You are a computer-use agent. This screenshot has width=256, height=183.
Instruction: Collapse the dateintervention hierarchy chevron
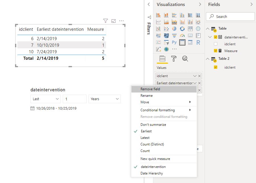tap(210, 37)
